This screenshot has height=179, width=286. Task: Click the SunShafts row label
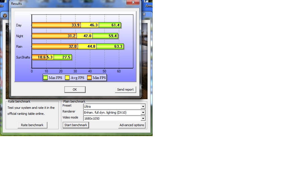click(x=23, y=57)
